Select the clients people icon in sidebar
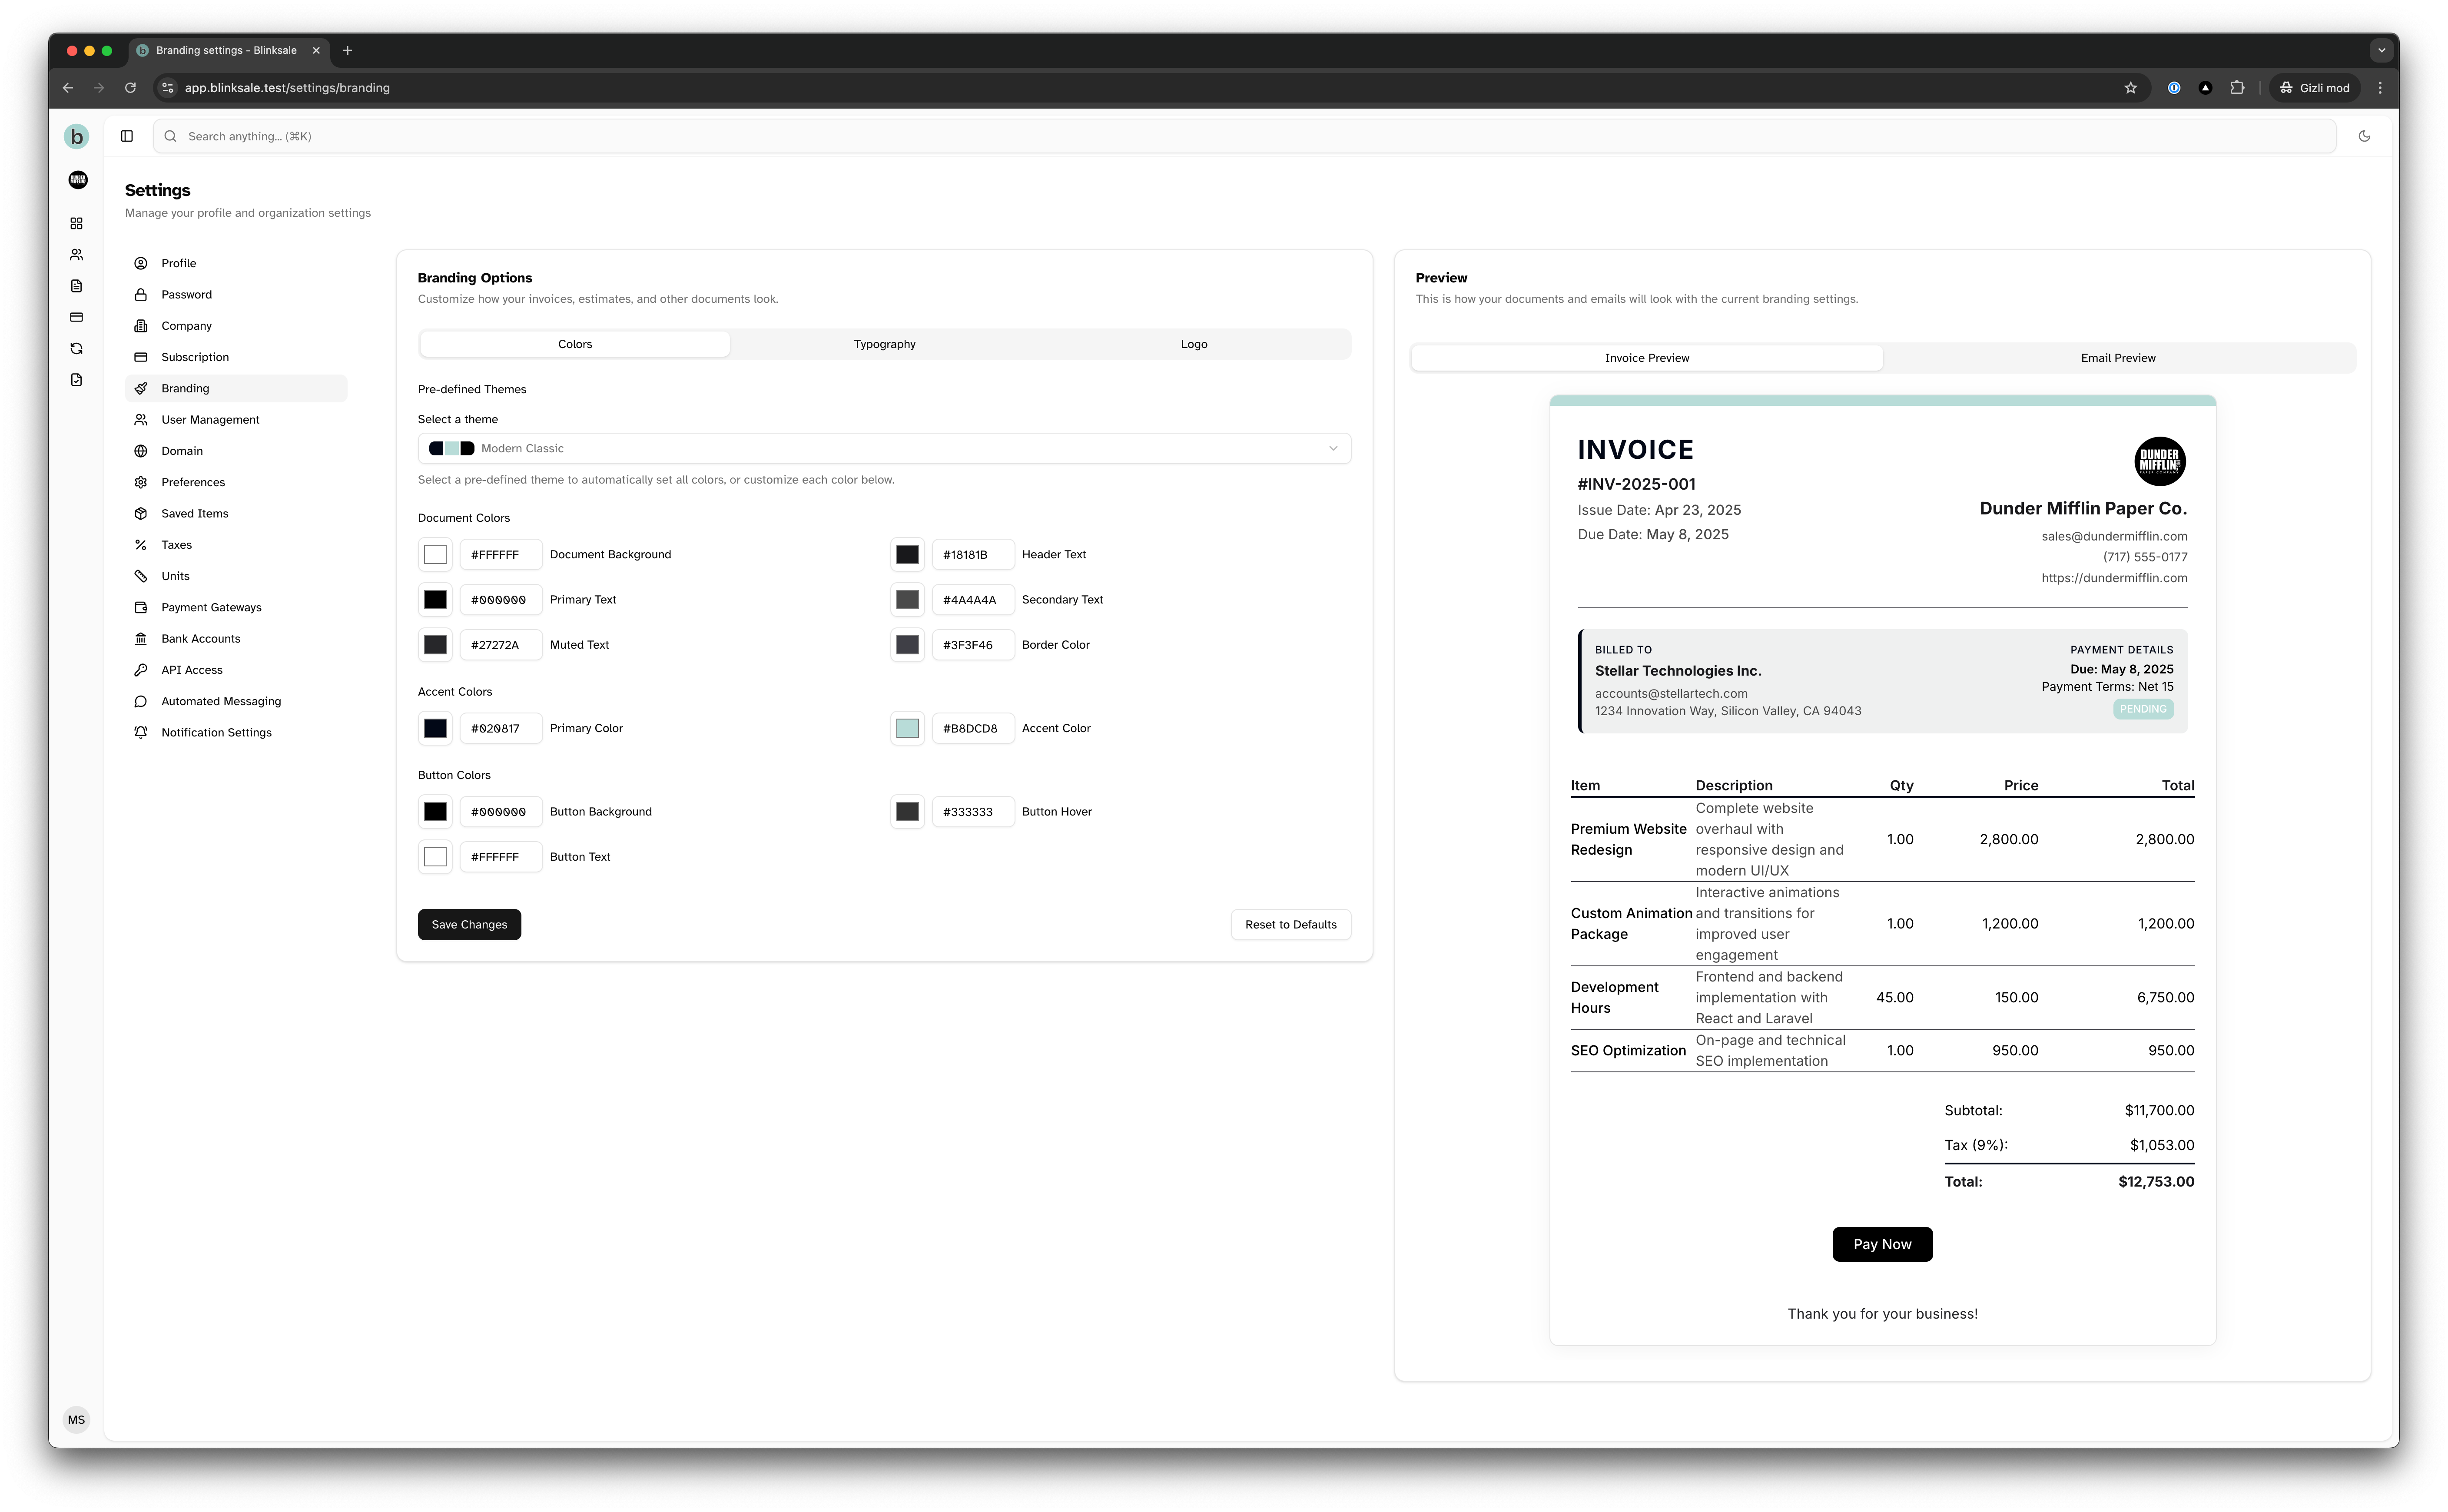The width and height of the screenshot is (2448, 1512). pos(76,254)
